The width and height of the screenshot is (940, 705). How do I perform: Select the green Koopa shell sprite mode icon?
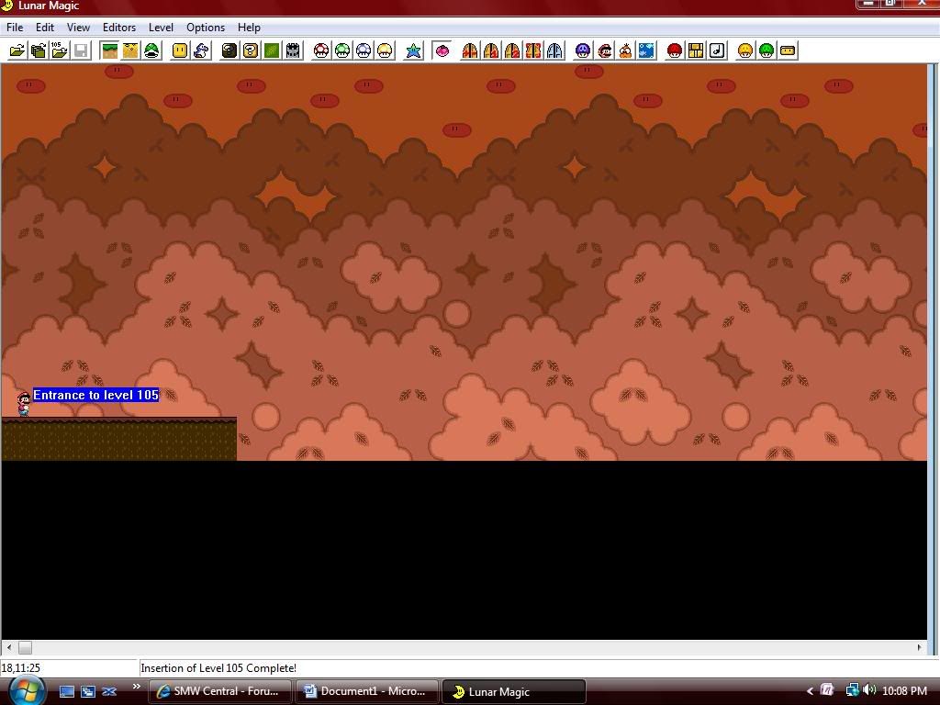[x=151, y=51]
